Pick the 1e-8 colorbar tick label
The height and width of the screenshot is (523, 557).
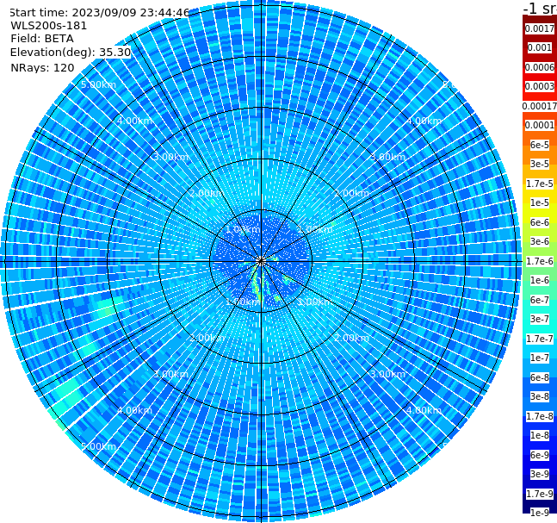[x=540, y=435]
